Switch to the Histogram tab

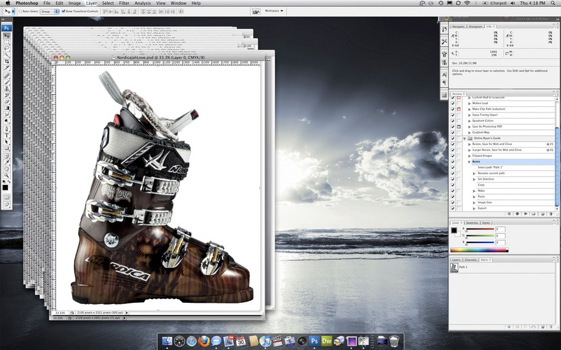point(475,27)
